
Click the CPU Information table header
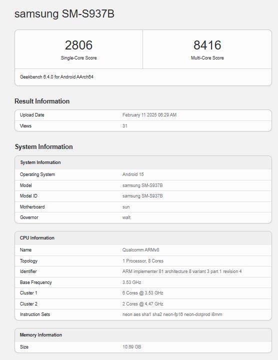point(143,238)
